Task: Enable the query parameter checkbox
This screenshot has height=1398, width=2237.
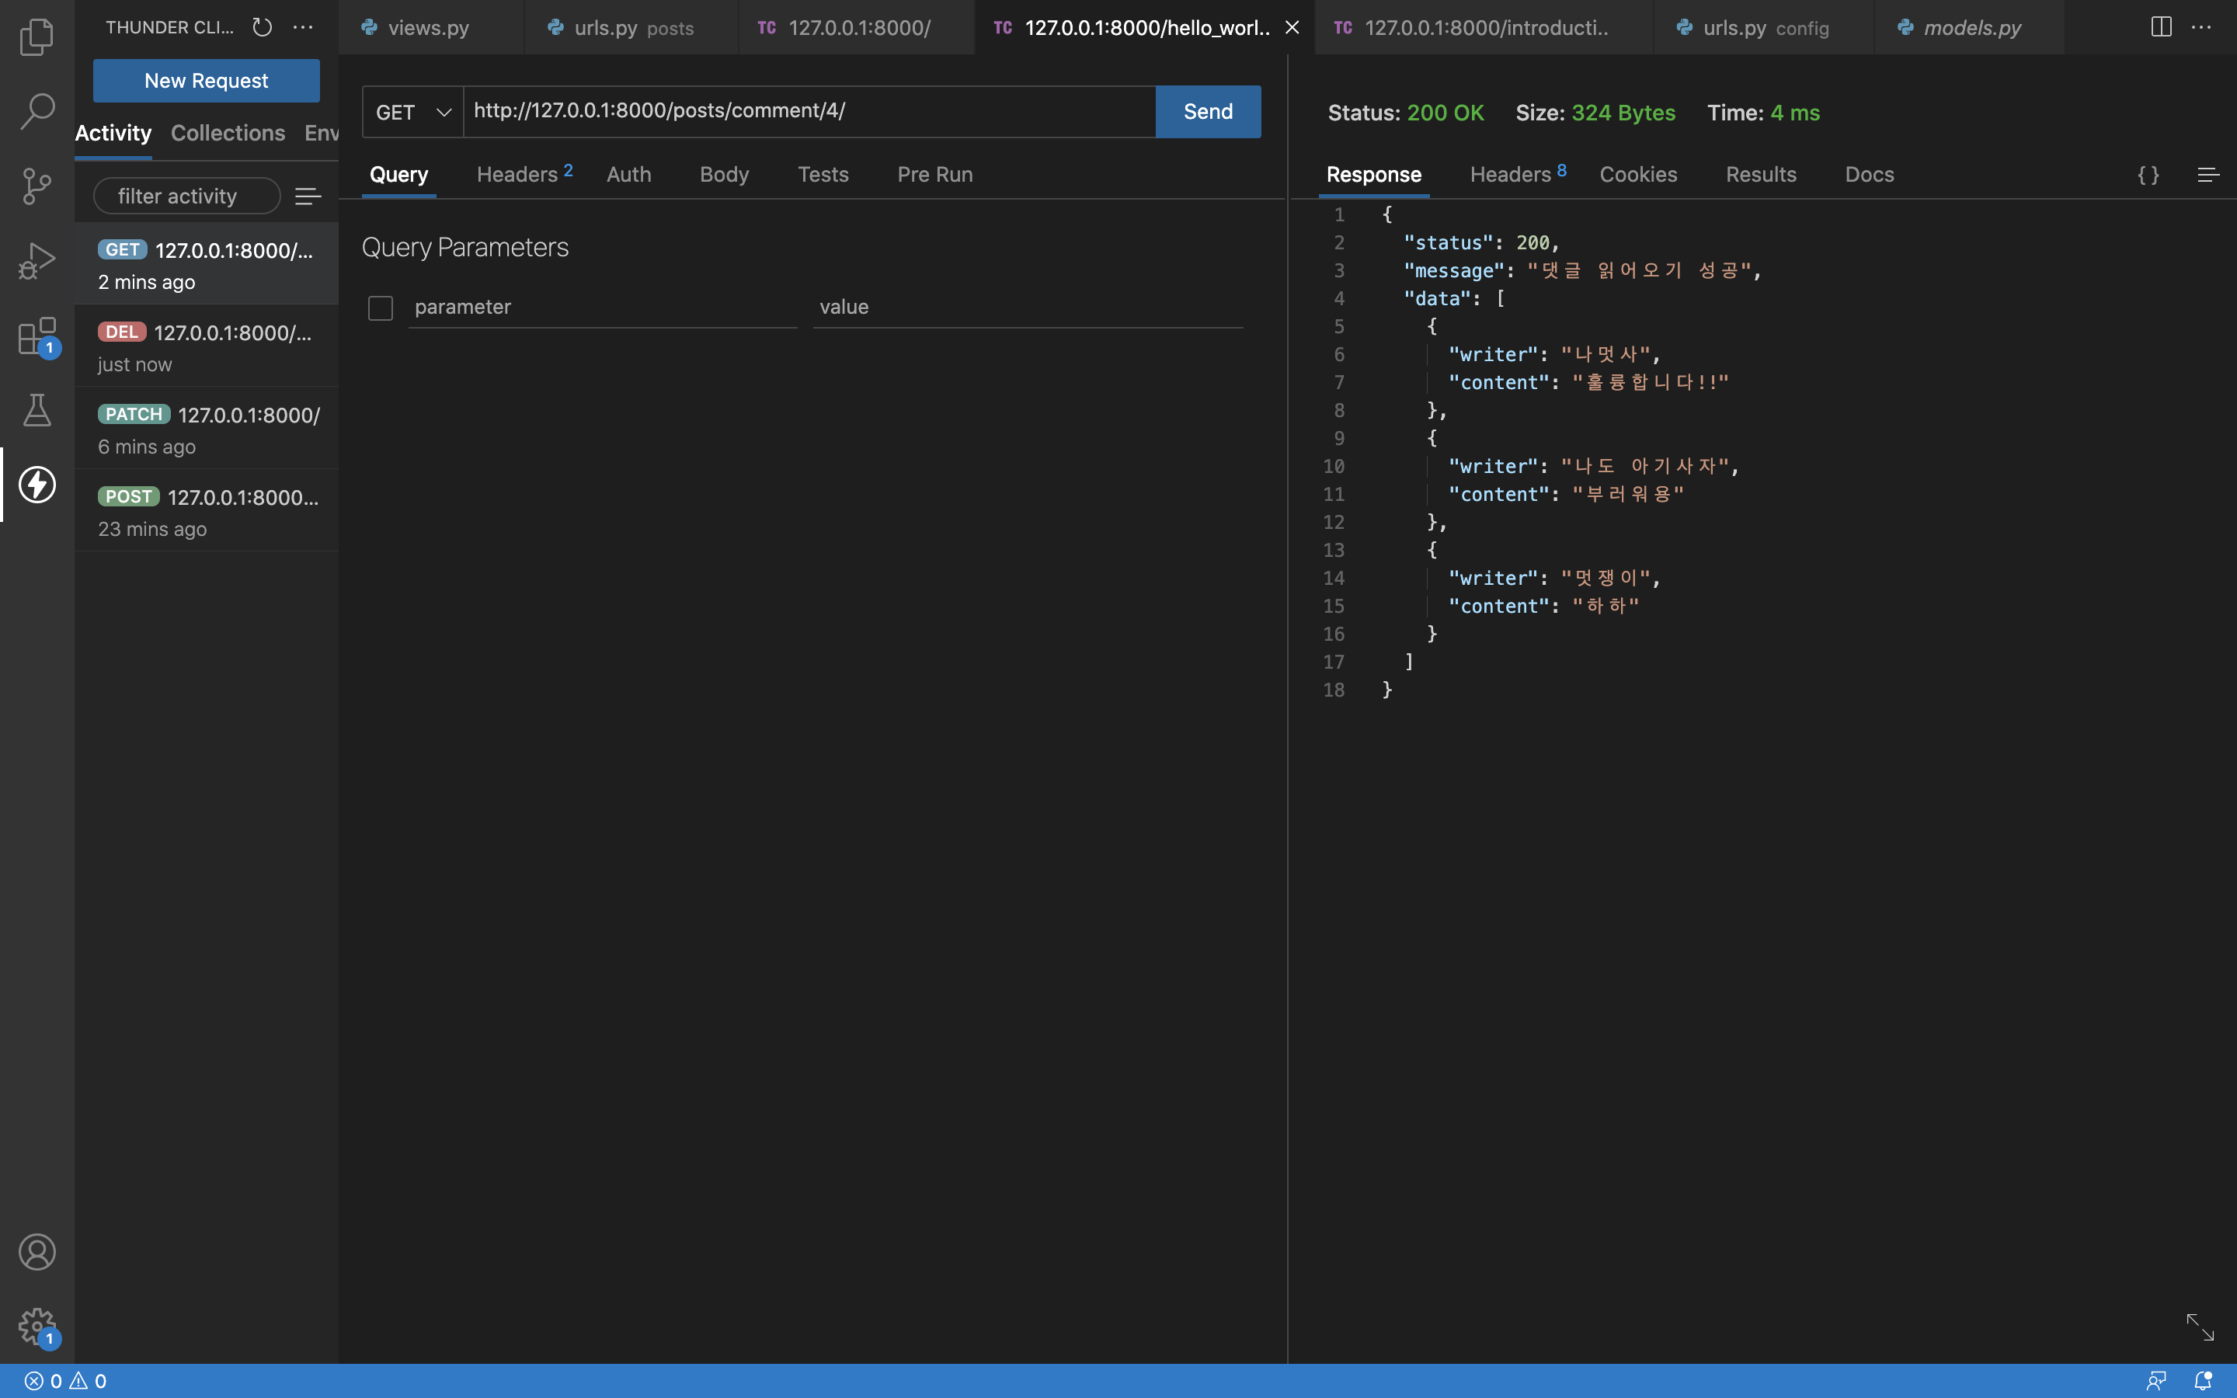Action: tap(381, 308)
